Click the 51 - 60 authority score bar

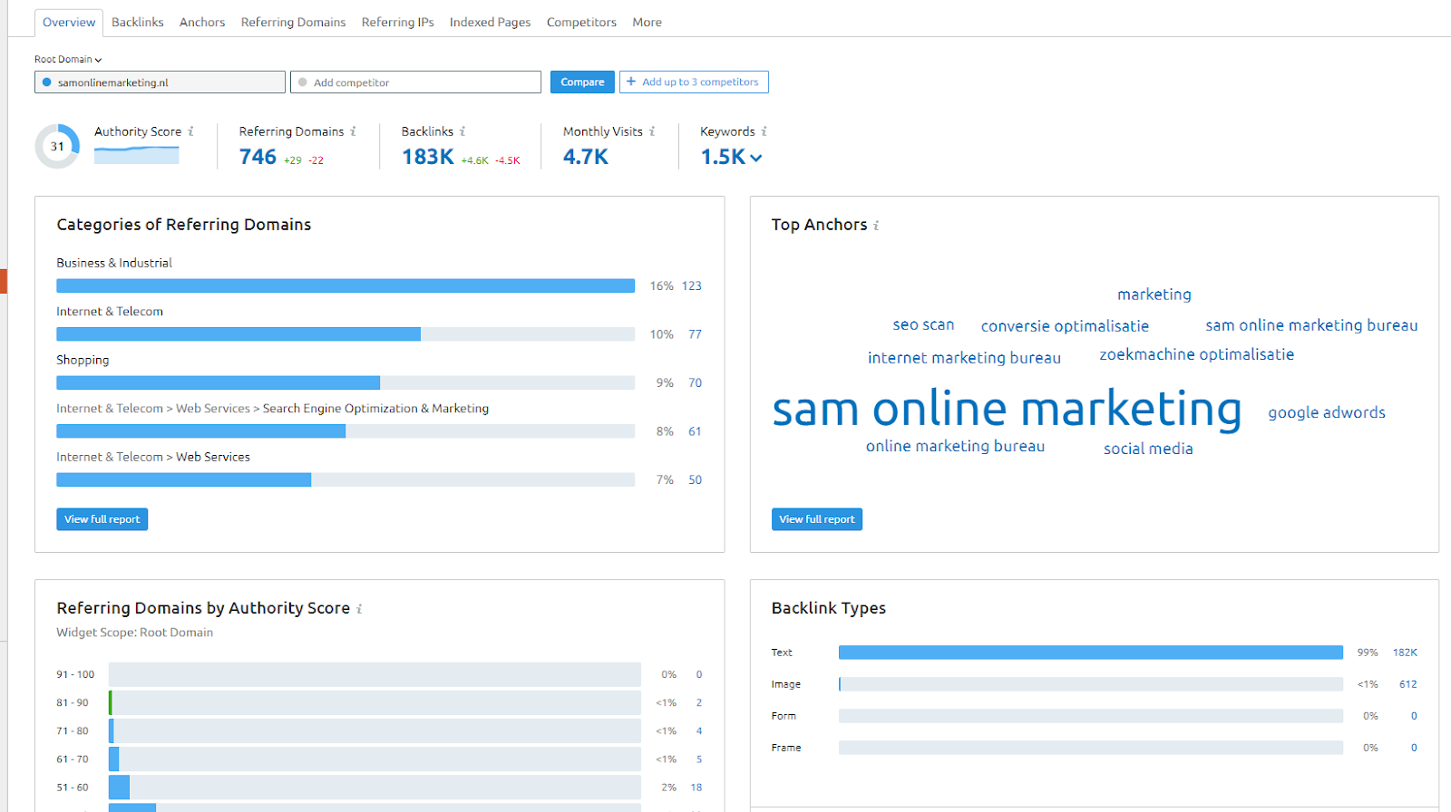tap(375, 788)
